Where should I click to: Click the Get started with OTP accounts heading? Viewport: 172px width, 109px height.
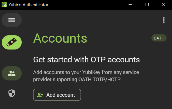[x=87, y=60]
